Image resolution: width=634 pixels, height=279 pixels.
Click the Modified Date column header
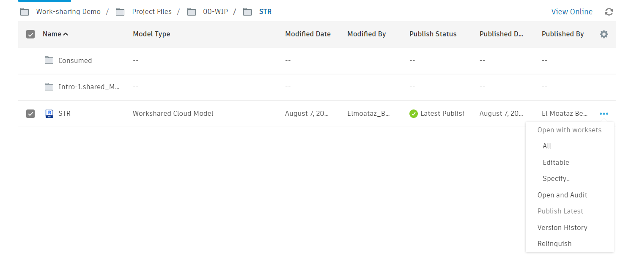point(308,34)
